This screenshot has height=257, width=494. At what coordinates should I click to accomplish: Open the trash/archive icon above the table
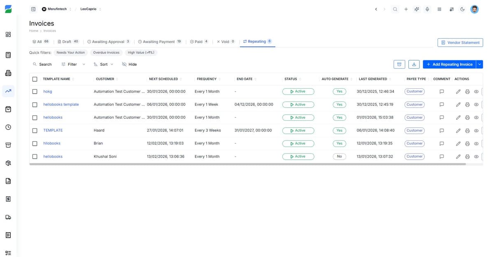pyautogui.click(x=399, y=64)
